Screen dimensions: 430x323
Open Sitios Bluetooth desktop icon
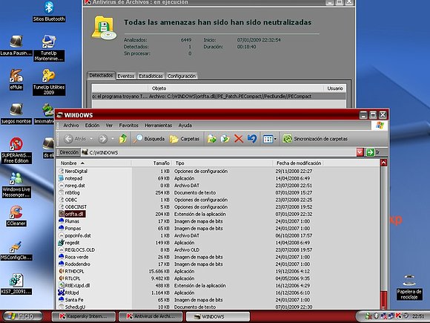(49, 11)
